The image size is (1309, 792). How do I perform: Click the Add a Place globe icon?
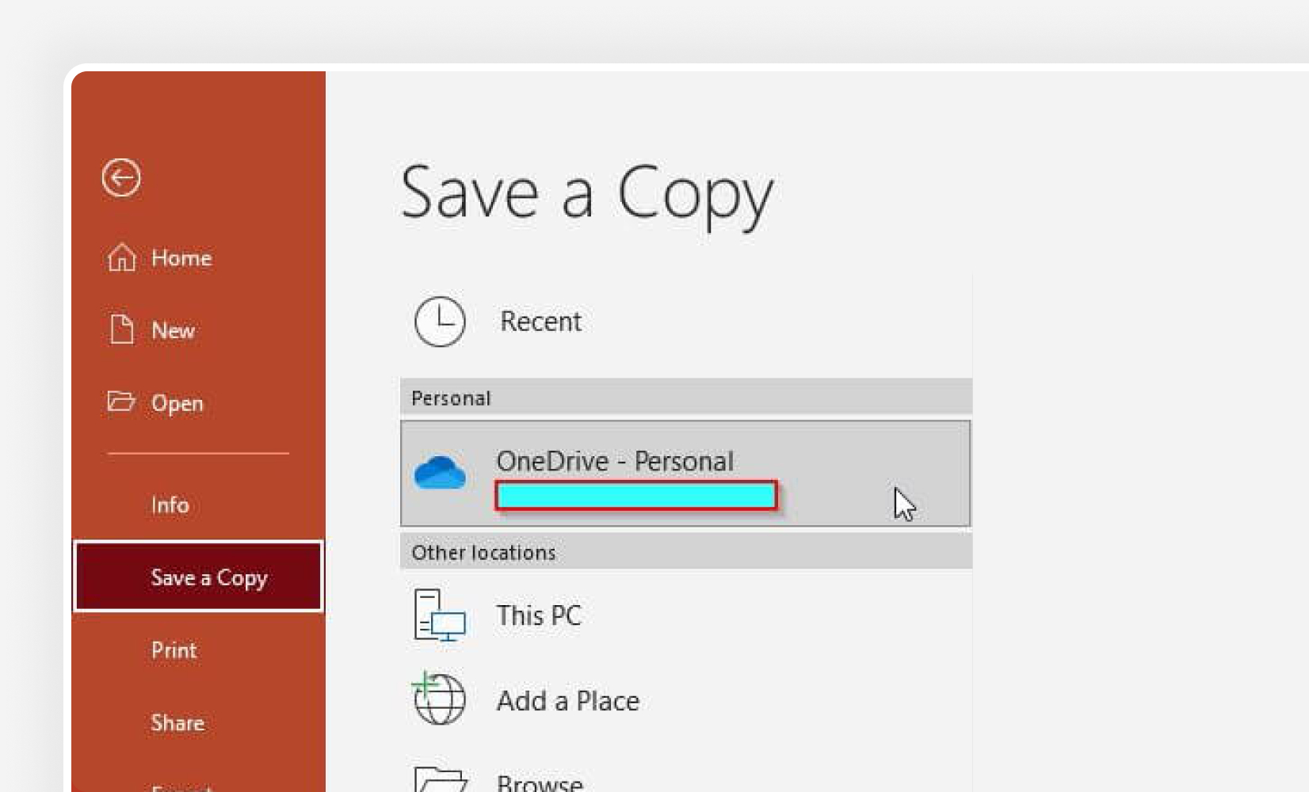[439, 699]
